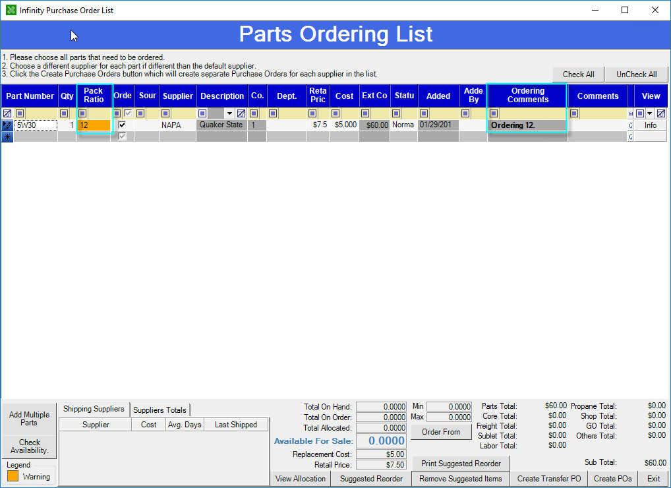671x488 pixels.
Task: Click the View Allocation button
Action: coord(301,479)
